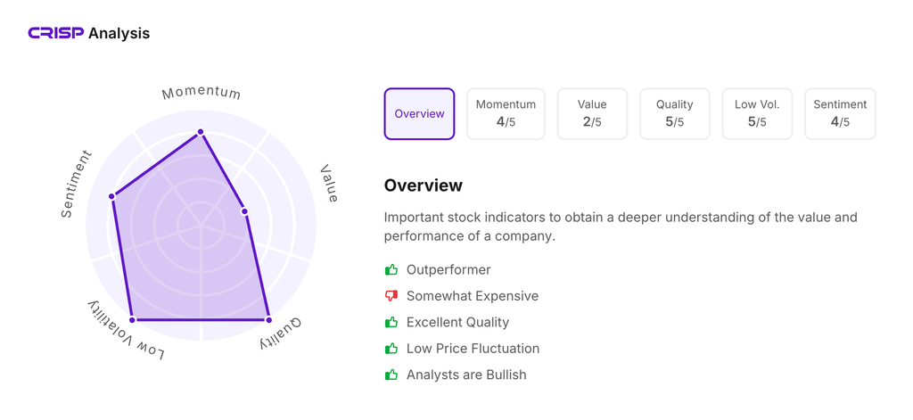This screenshot has height=420, width=913.
Task: Click the Outperformer indicator text
Action: click(448, 270)
